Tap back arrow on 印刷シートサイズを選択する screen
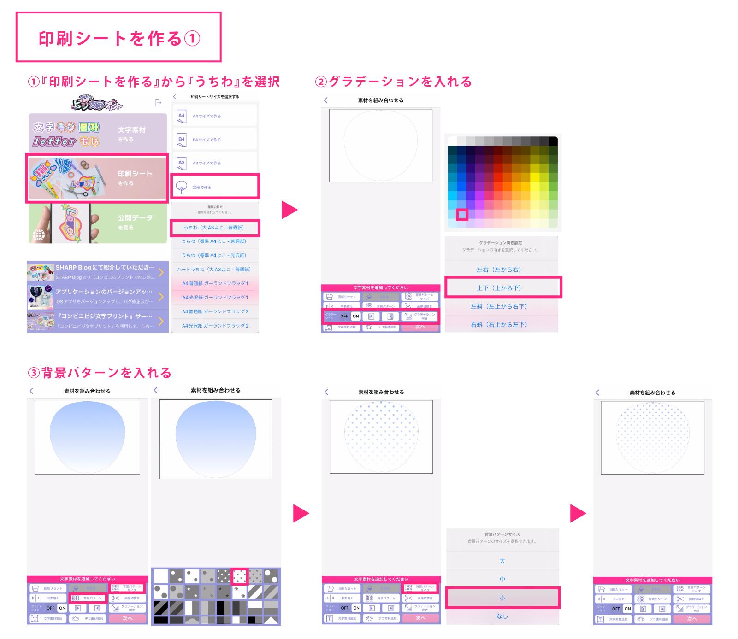The height and width of the screenshot is (639, 738). (175, 97)
